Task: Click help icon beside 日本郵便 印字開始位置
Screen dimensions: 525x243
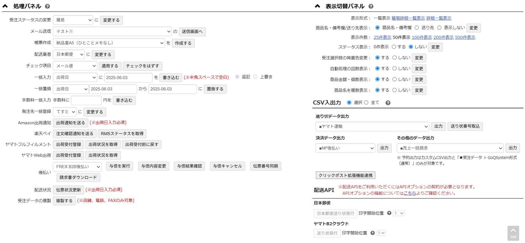Action: coord(389,213)
